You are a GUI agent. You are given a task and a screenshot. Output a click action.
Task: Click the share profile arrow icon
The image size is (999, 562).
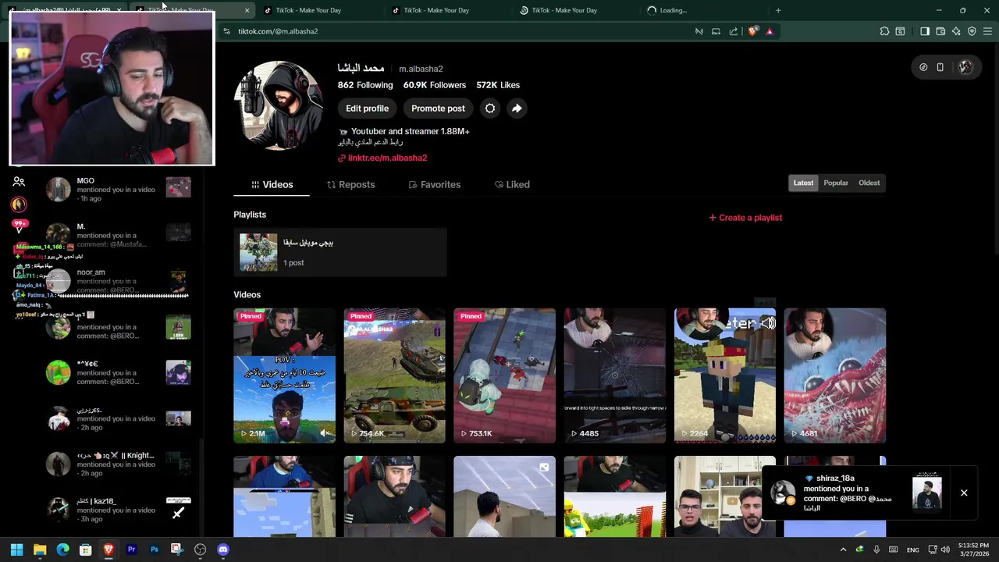coord(517,108)
